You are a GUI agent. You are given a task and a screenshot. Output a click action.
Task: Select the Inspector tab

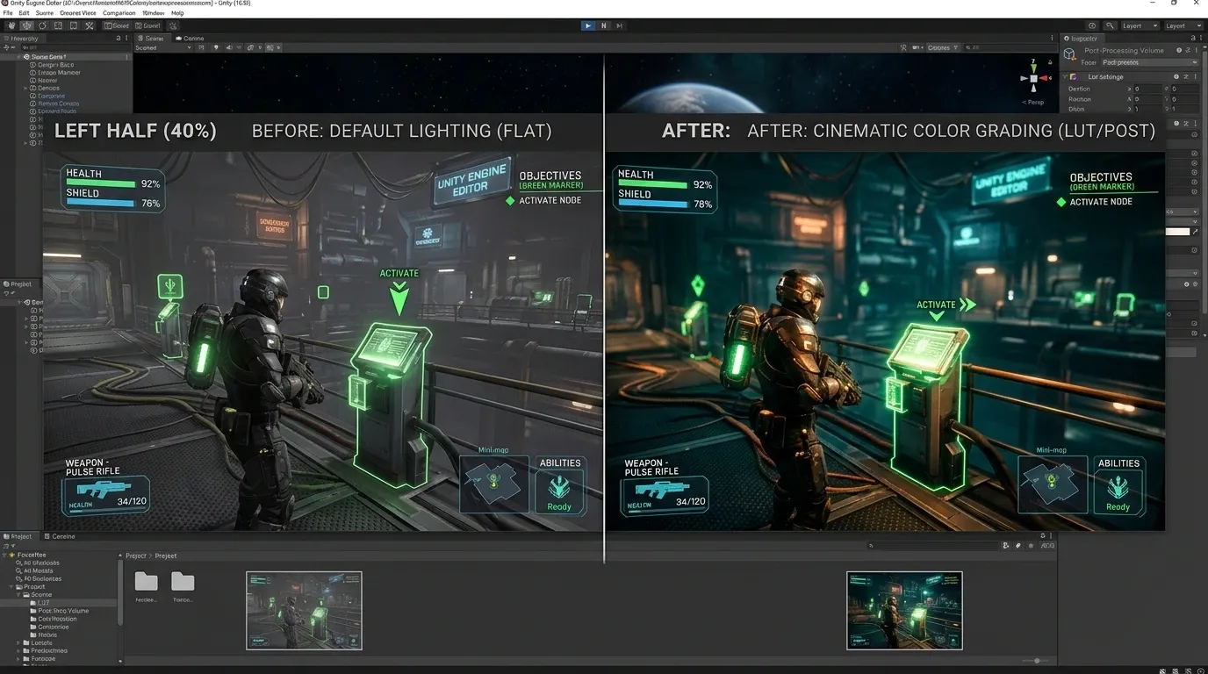(1083, 39)
